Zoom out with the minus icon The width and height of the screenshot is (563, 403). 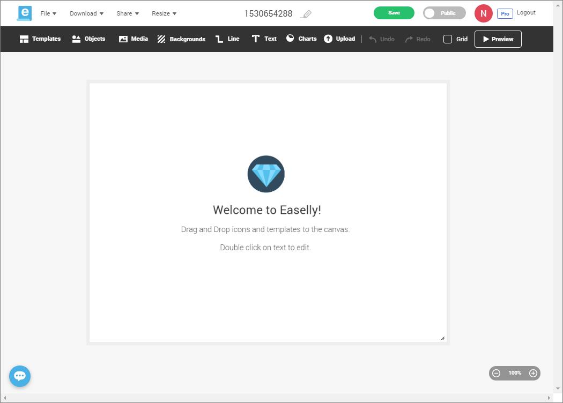496,373
